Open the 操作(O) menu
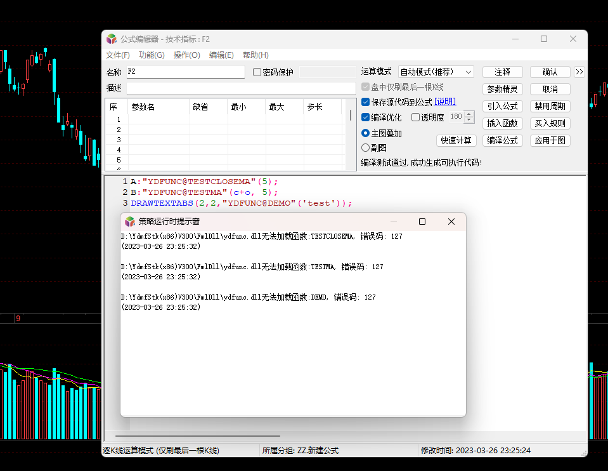Image resolution: width=608 pixels, height=471 pixels. coord(186,55)
